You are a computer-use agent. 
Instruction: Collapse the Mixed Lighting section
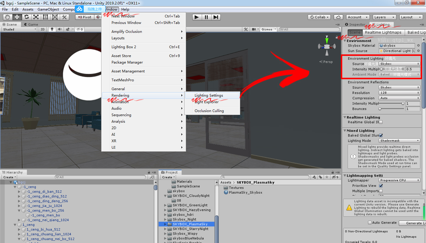[x=345, y=131]
